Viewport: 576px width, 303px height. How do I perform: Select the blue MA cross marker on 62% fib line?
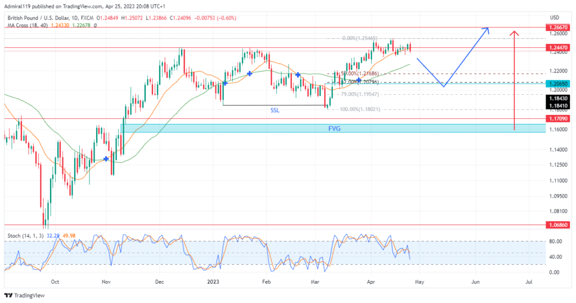(x=358, y=80)
